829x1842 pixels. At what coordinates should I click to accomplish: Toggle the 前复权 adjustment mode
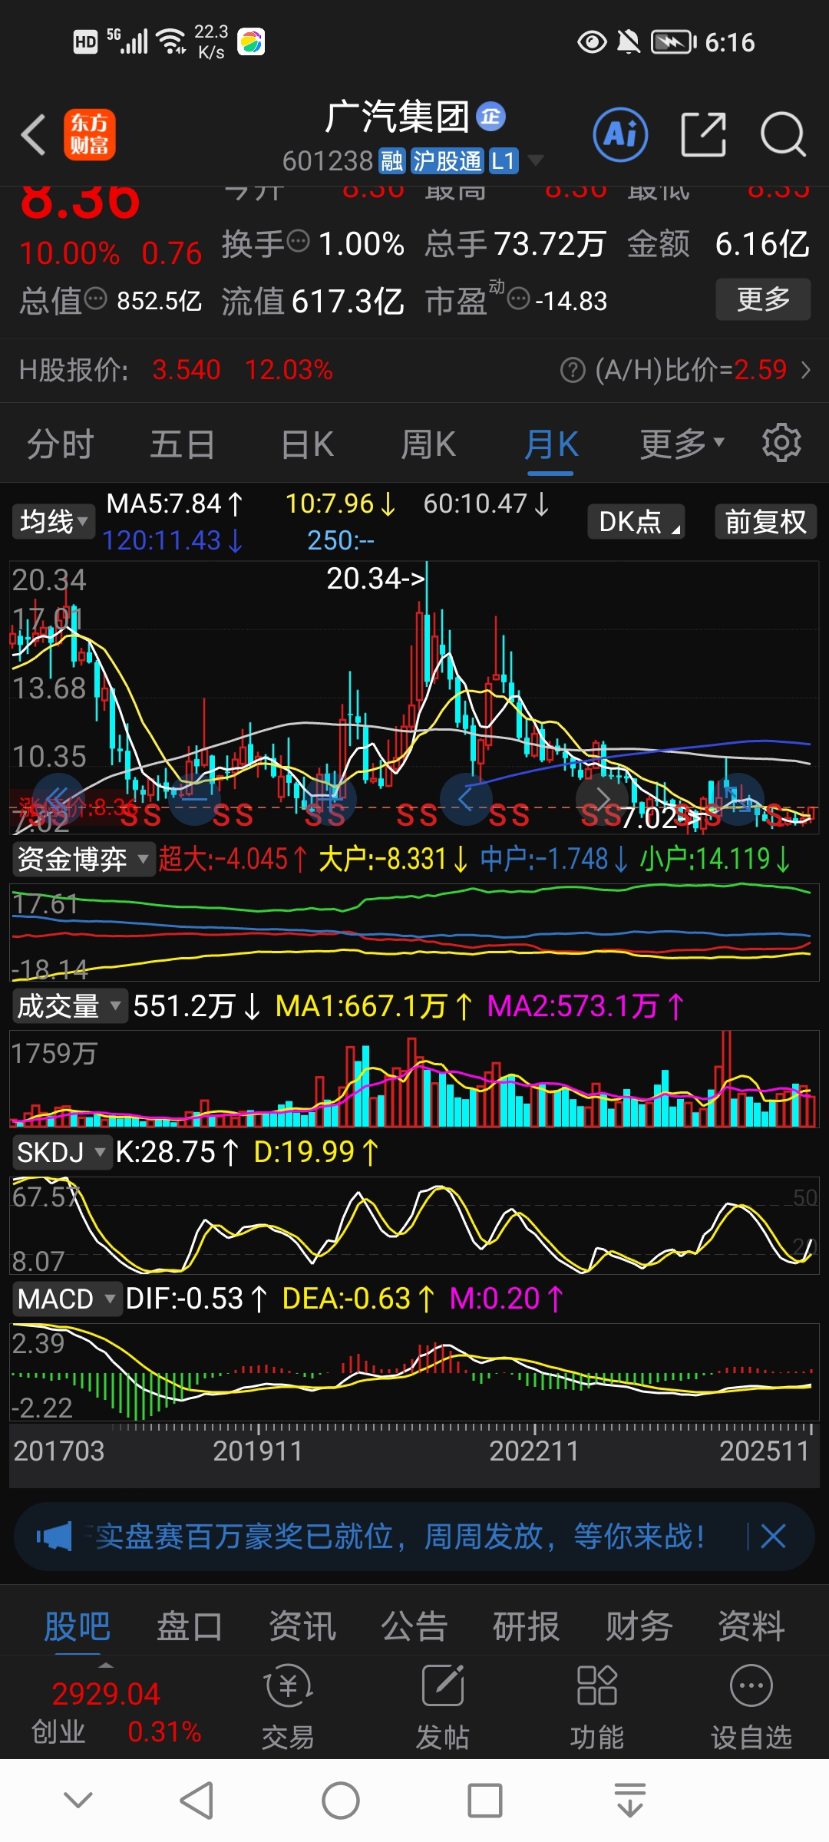click(x=766, y=522)
